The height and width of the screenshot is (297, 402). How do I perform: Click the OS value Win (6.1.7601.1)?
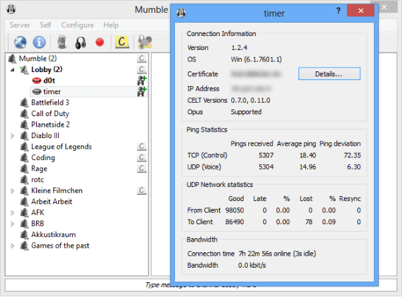click(x=256, y=59)
